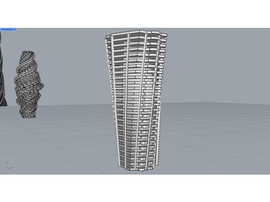
Task: Click the base of the spiral model
Action: click(x=30, y=115)
